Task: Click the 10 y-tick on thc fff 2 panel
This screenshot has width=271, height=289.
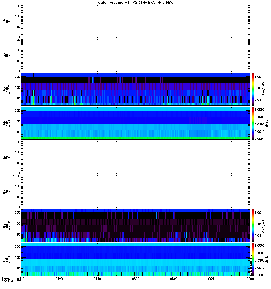Action: [18, 197]
